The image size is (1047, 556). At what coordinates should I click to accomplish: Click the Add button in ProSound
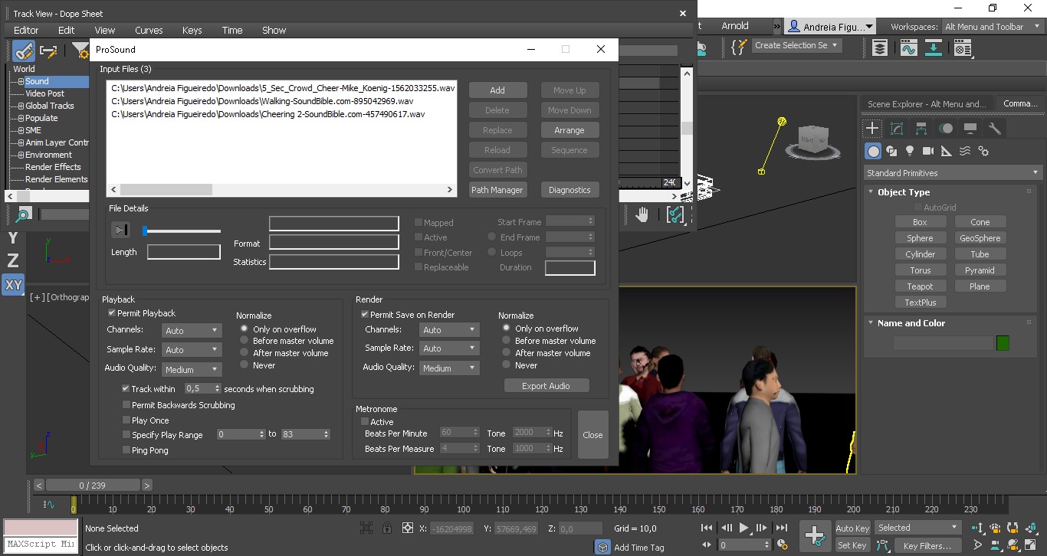[497, 90]
